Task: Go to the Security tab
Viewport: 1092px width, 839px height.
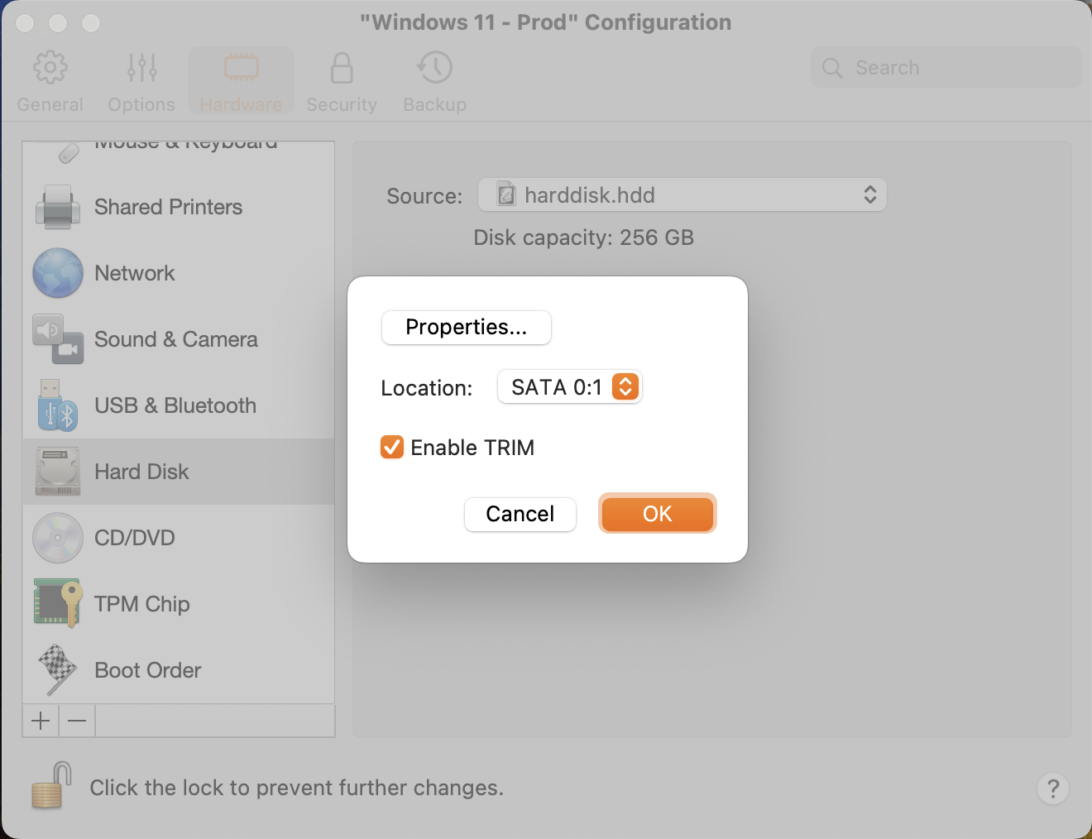Action: (x=341, y=81)
